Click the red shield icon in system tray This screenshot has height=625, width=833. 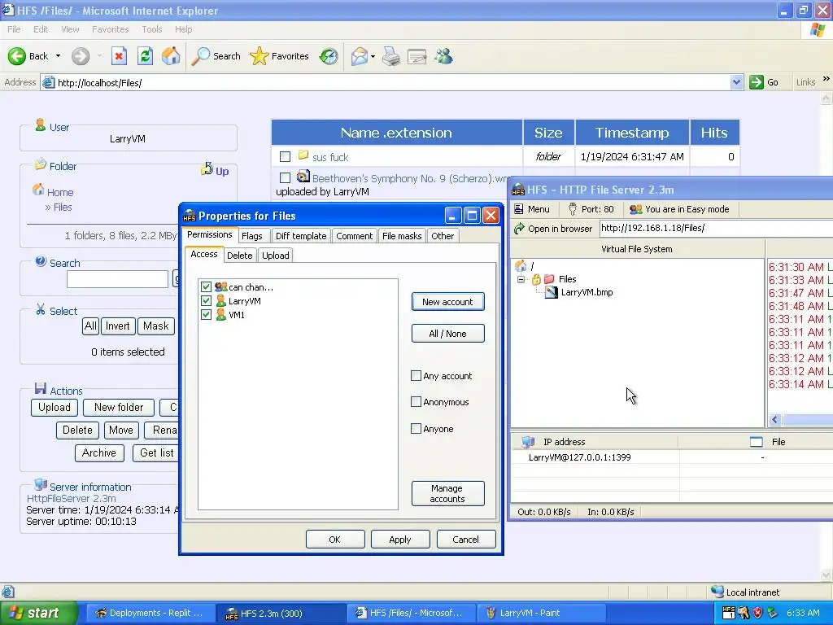(758, 613)
